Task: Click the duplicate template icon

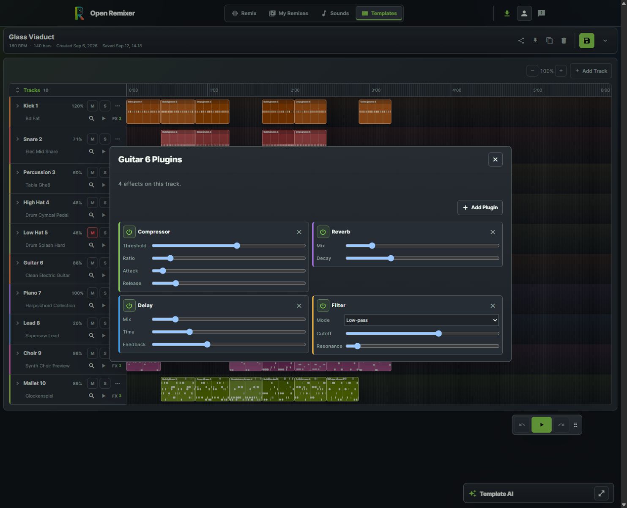Action: click(x=549, y=41)
